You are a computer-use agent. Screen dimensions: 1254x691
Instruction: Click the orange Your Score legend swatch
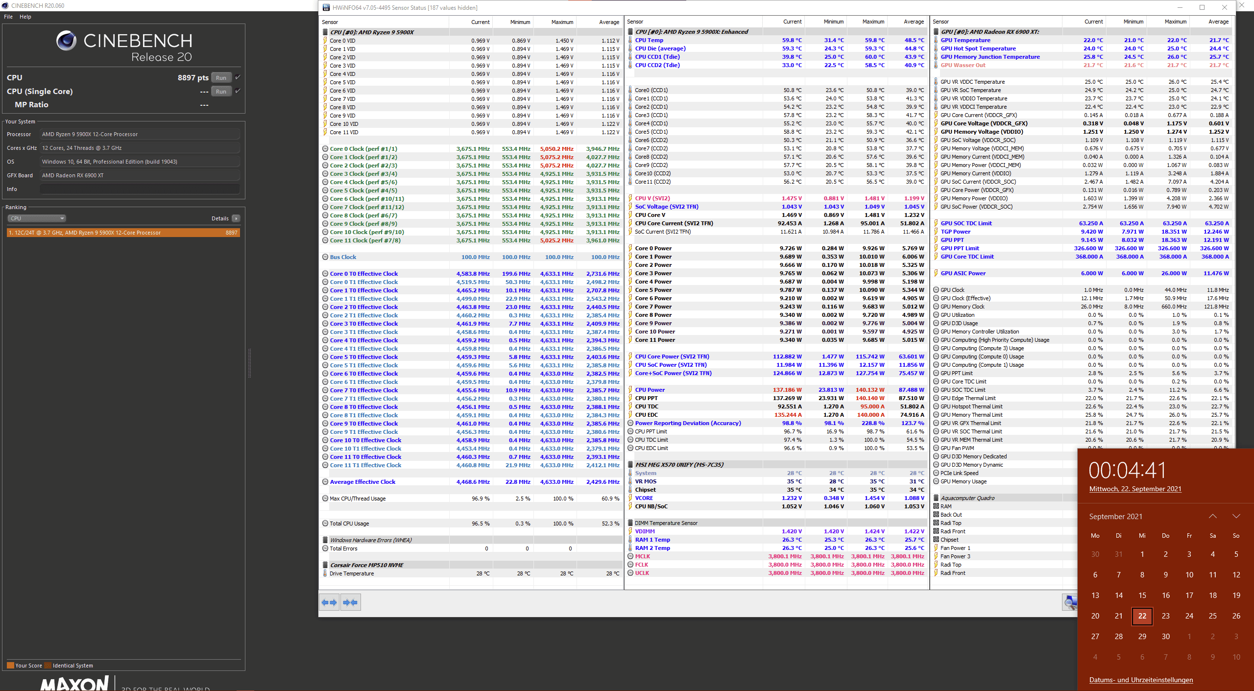pos(10,666)
